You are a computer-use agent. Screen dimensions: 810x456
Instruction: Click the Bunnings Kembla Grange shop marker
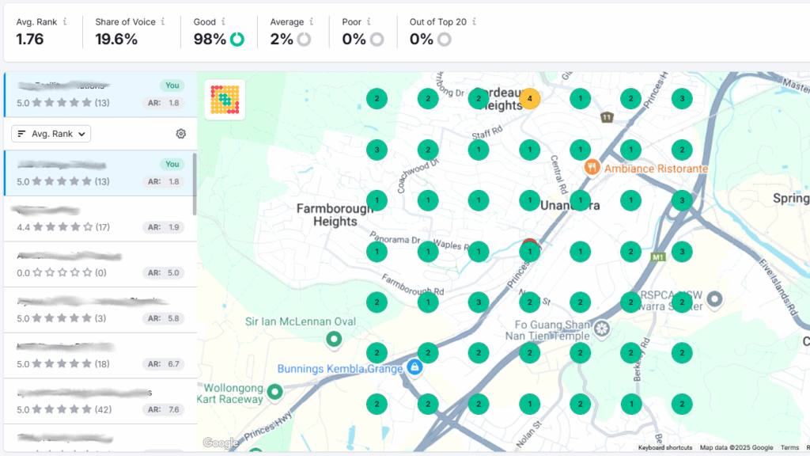[413, 367]
